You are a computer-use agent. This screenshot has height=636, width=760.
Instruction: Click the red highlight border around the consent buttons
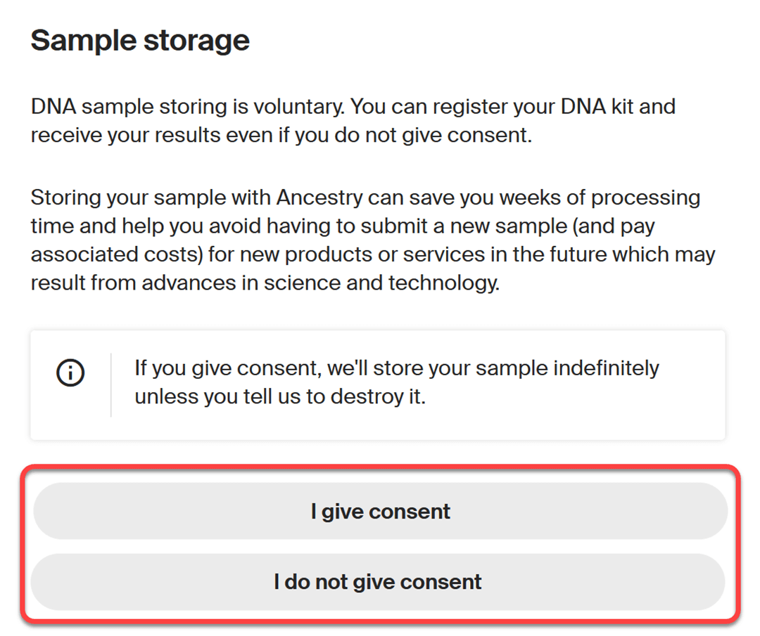click(381, 467)
